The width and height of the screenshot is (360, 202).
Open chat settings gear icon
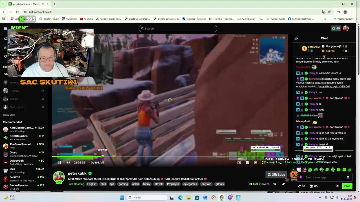pos(337,186)
